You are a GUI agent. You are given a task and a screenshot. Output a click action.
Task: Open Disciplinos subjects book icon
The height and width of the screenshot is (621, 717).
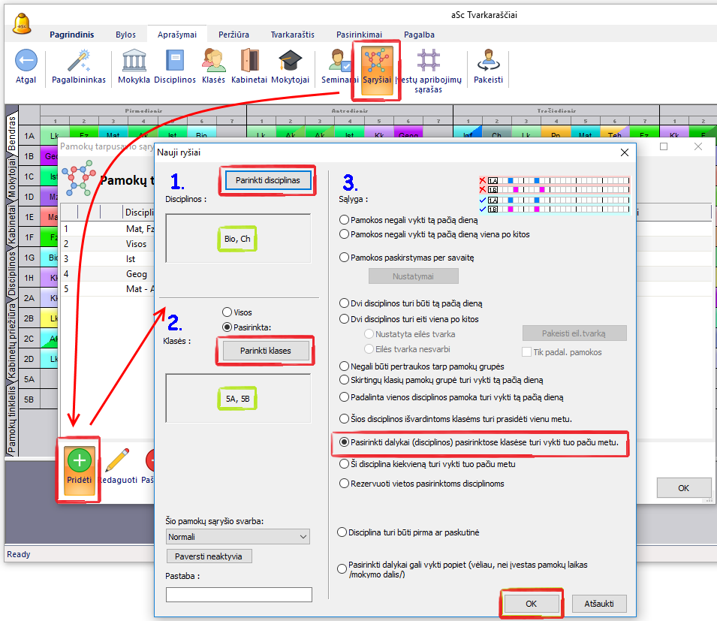[175, 62]
